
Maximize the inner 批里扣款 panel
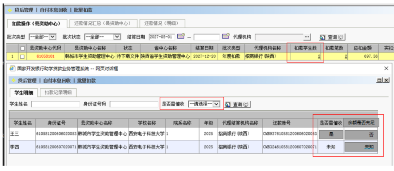click(380, 80)
